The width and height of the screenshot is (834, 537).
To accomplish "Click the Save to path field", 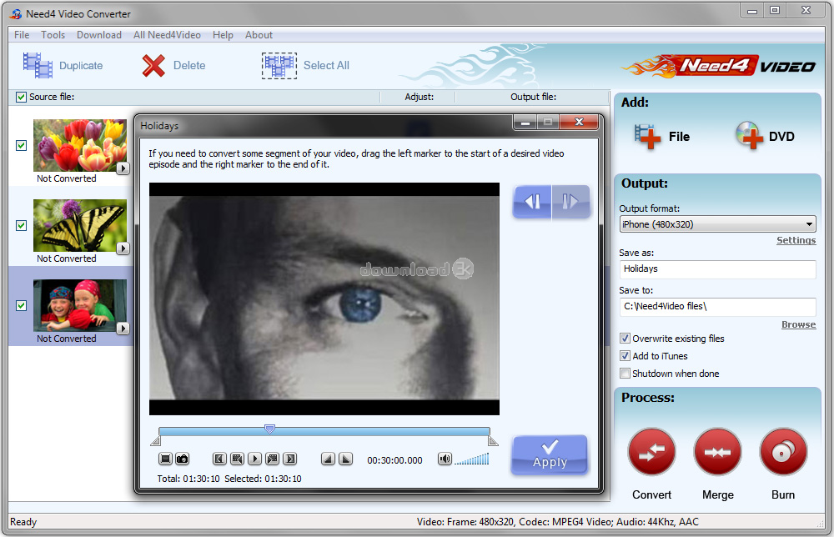I will tap(717, 307).
